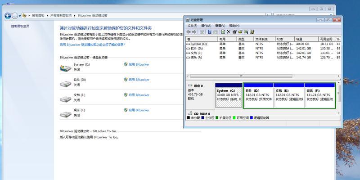Click black 未分配 legend swatch
This screenshot has height=180, width=360.
point(189,118)
